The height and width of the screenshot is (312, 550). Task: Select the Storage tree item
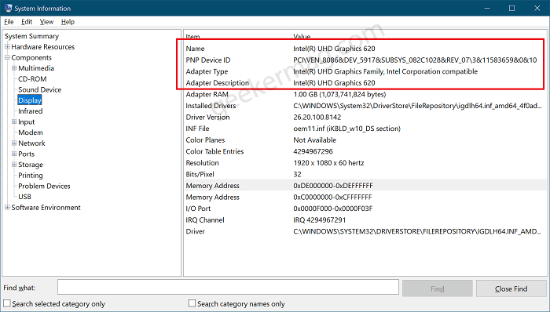(x=31, y=165)
